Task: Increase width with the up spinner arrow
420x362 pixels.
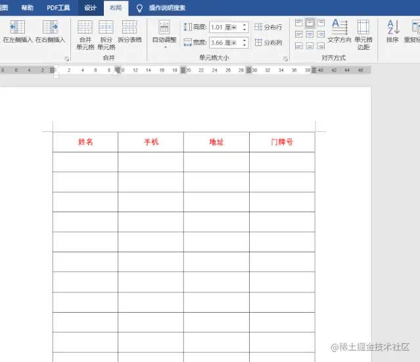Action: coord(245,41)
